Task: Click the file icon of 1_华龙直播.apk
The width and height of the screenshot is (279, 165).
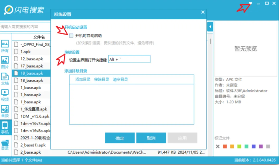Action: [x=16, y=109]
